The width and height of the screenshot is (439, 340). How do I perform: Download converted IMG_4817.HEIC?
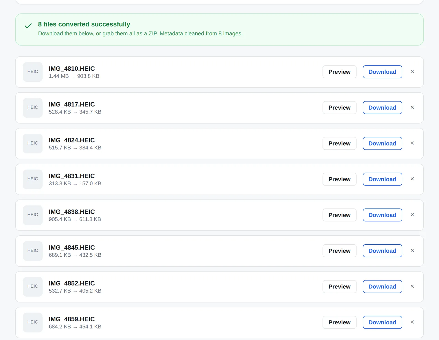382,108
